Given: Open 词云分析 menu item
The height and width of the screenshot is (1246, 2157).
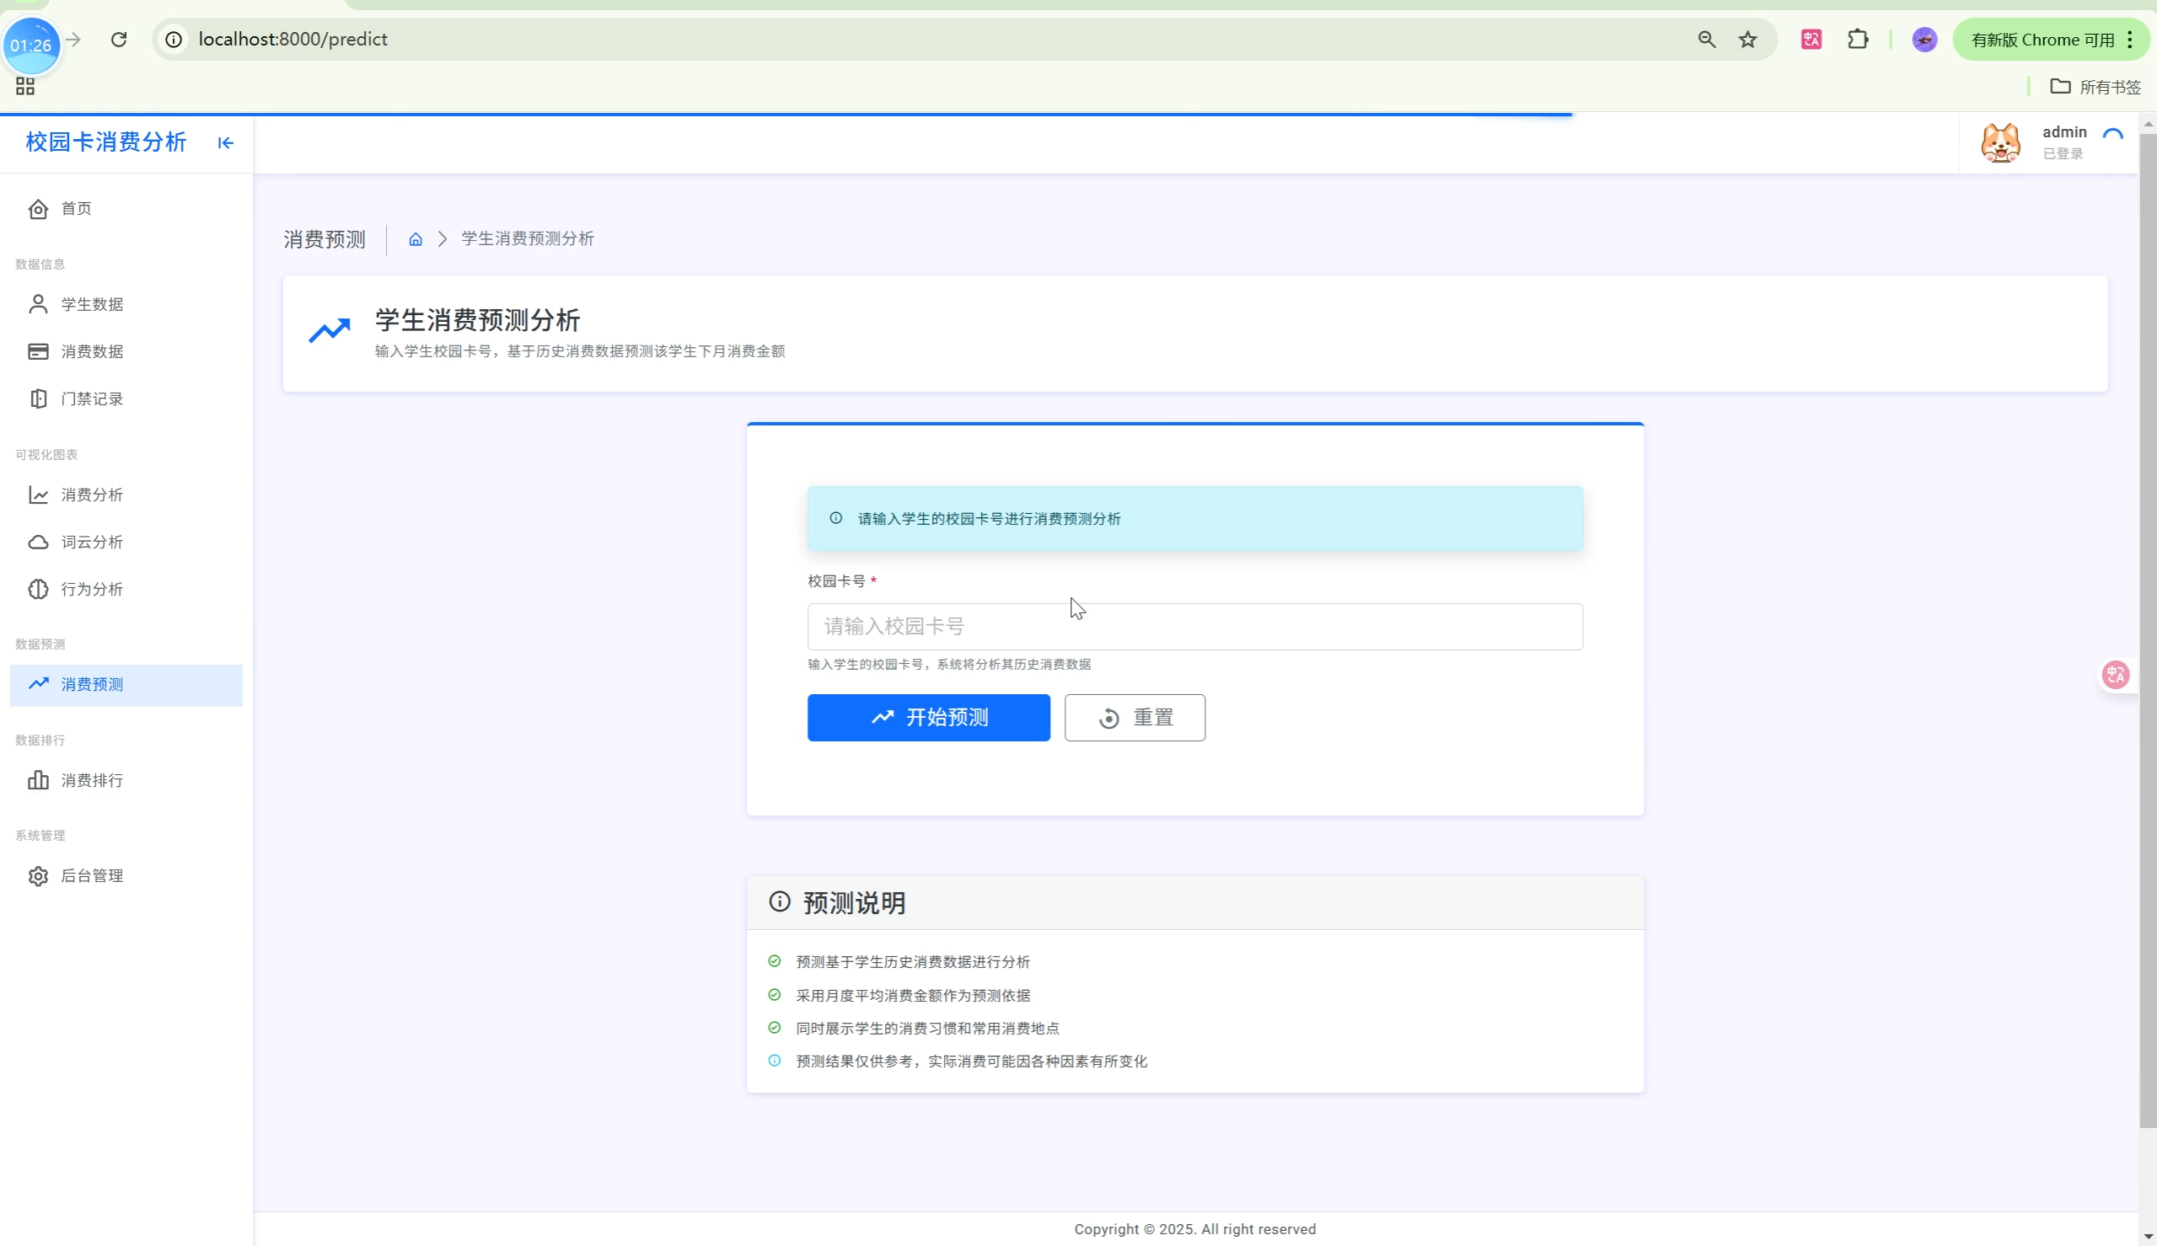Looking at the screenshot, I should [92, 543].
